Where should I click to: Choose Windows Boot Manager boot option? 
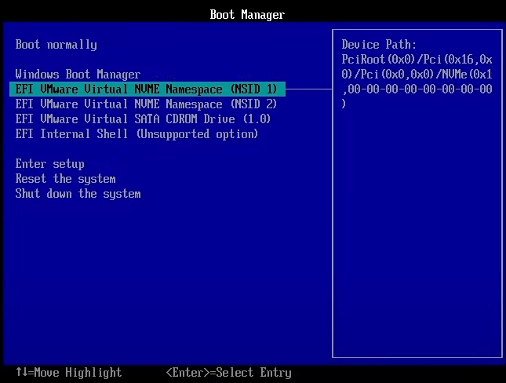(x=78, y=75)
